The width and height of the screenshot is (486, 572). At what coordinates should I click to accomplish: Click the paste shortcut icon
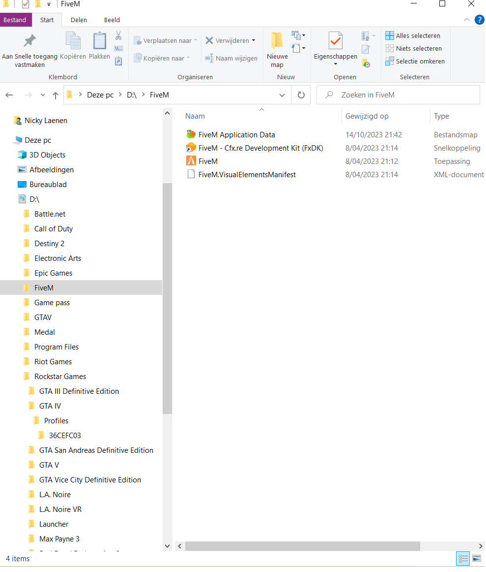(x=118, y=61)
